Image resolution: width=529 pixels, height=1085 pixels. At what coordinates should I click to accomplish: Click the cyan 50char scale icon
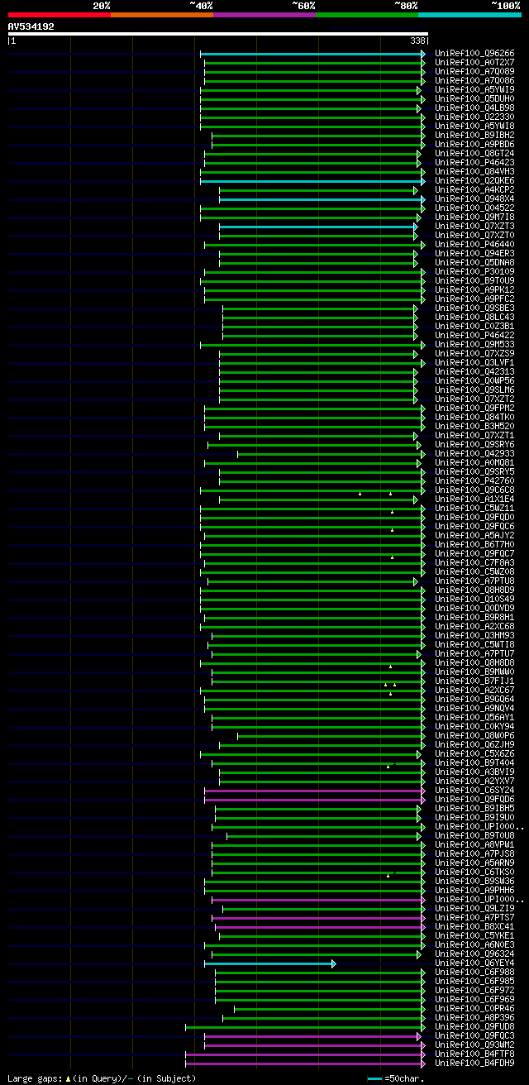375,1078
